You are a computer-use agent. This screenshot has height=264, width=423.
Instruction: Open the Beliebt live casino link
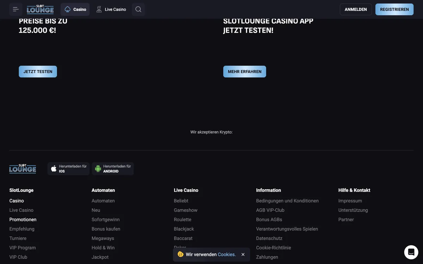181,201
